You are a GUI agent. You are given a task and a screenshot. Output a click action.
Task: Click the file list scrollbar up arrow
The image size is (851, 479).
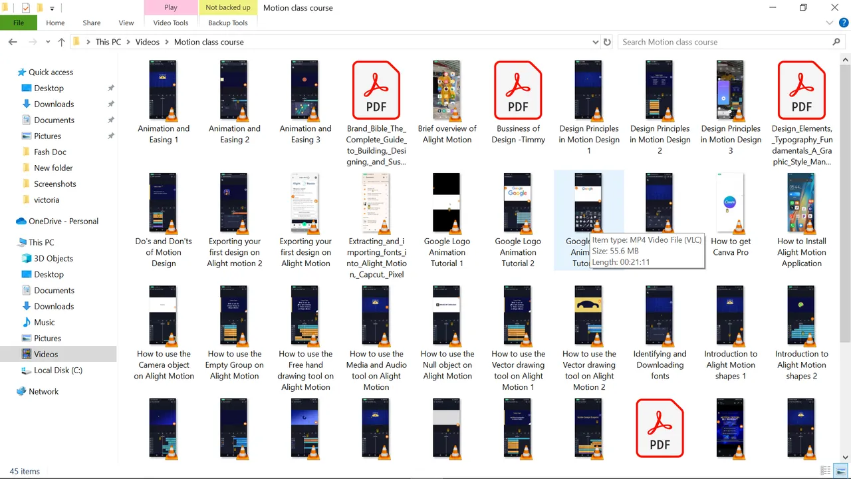pos(845,60)
